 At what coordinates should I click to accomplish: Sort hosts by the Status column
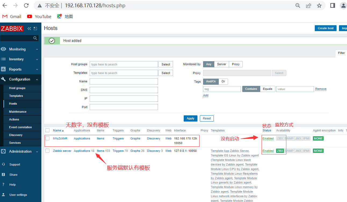pyautogui.click(x=267, y=130)
